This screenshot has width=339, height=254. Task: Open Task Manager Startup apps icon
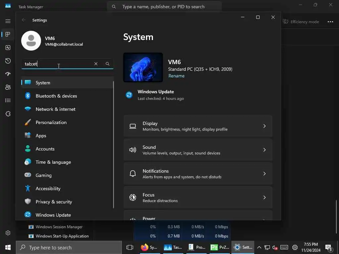(x=8, y=74)
